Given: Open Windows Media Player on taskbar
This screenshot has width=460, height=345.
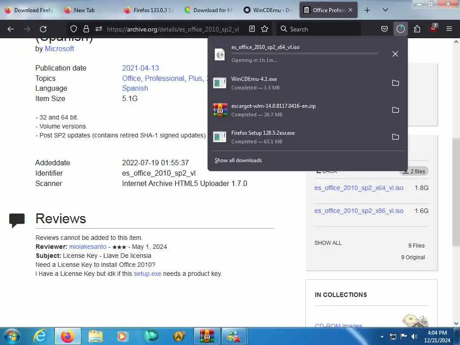Looking at the screenshot, I should point(122,336).
